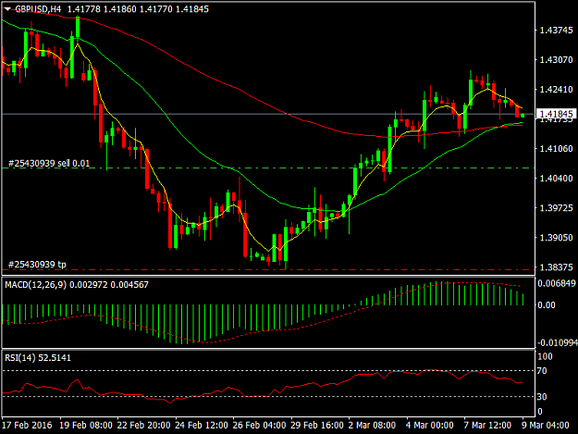Click the 1.40400 price scale value

(556, 179)
